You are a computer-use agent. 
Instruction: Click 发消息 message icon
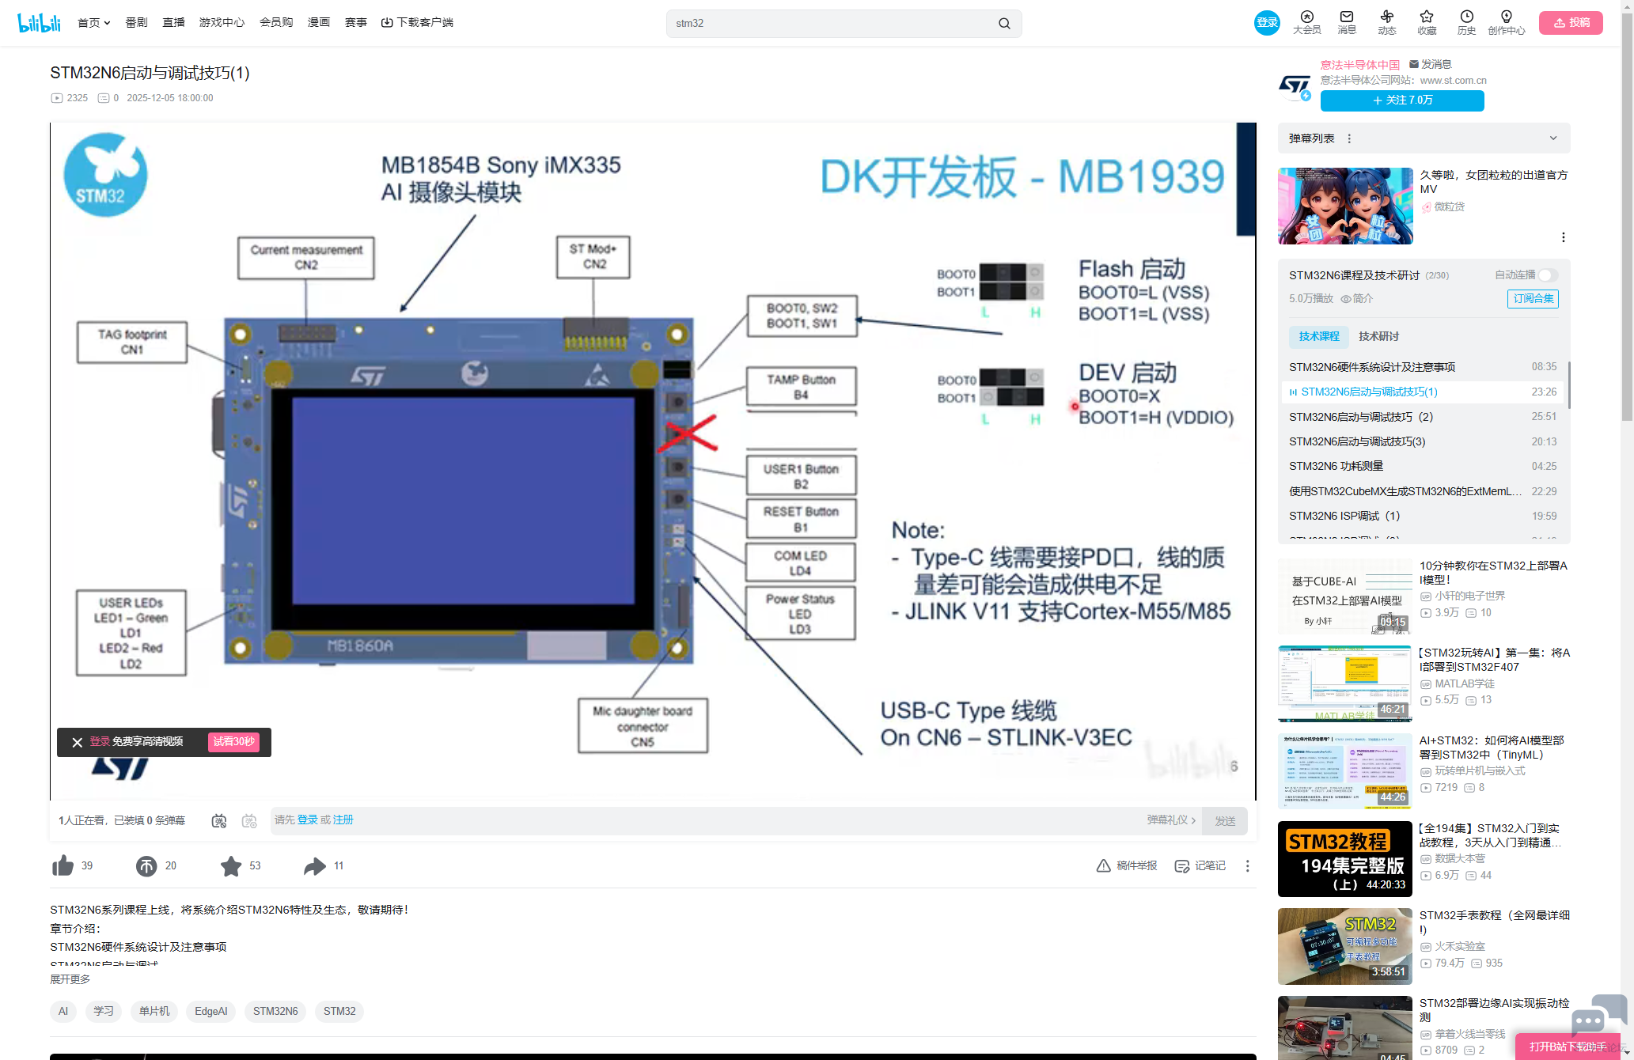click(x=1431, y=64)
